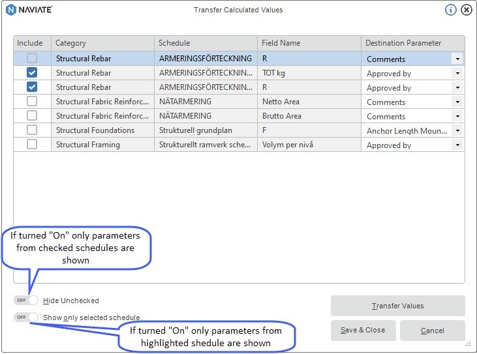Select the NÄTARMERING Netto Area schedule cell
The image size is (477, 354).
[206, 102]
